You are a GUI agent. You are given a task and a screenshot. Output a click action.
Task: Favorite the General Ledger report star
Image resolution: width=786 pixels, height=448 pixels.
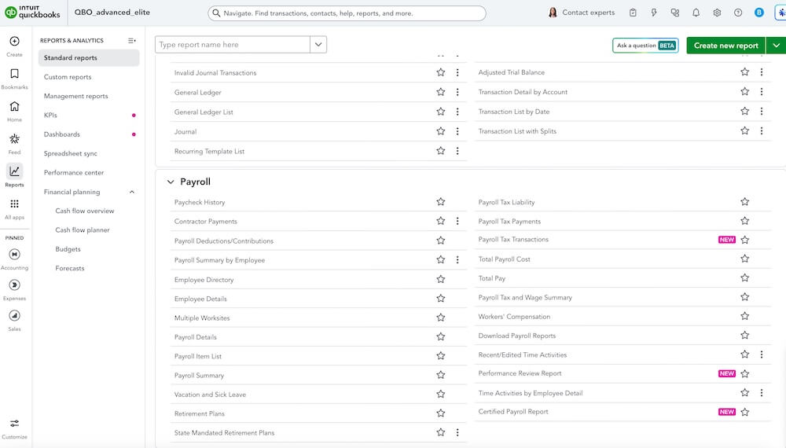point(441,92)
